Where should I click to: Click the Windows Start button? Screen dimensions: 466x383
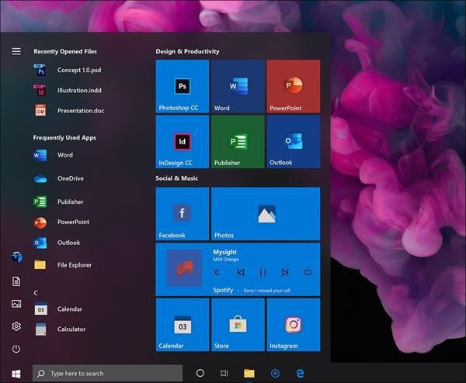16,373
